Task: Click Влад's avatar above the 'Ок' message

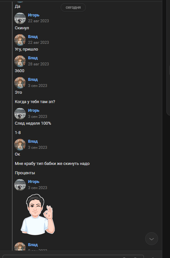Action: click(x=20, y=145)
